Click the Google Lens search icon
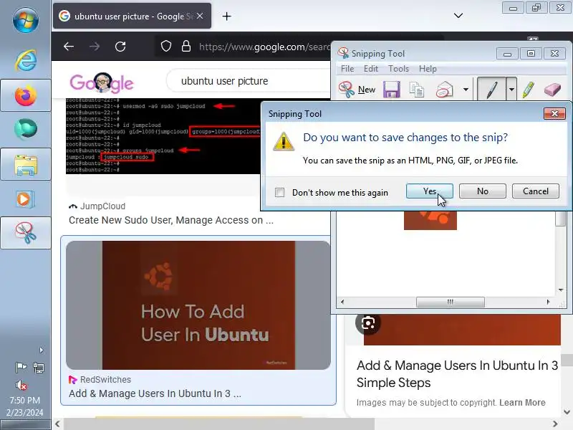This screenshot has width=573, height=430. point(368,323)
